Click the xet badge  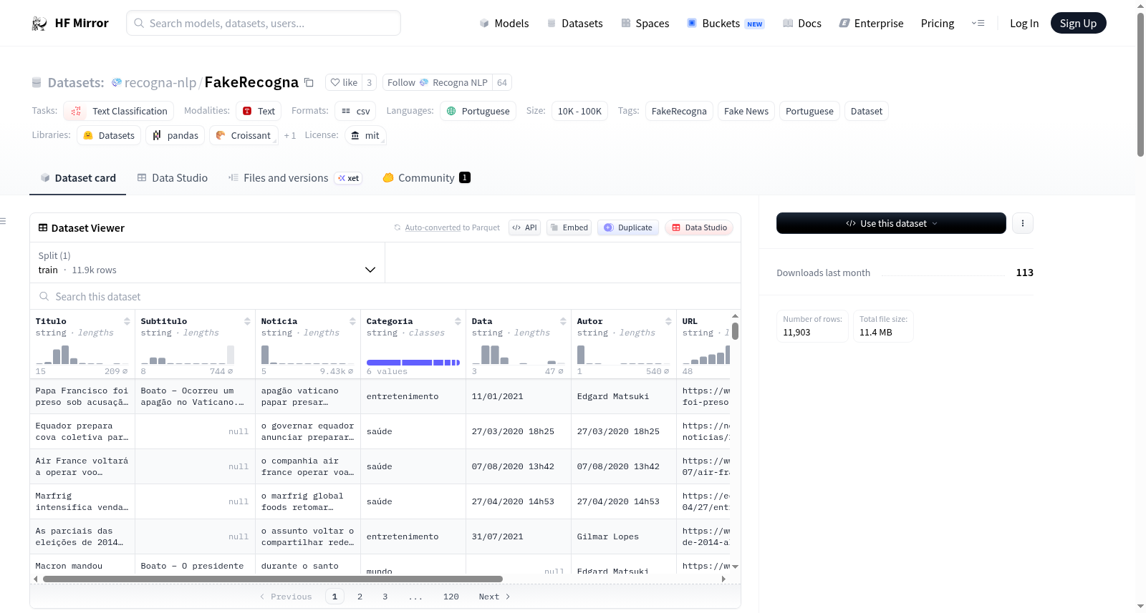point(349,178)
